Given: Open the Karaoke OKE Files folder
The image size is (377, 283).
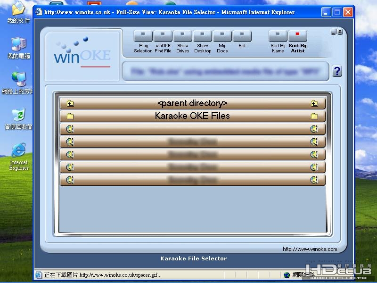Looking at the screenshot, I should (x=192, y=116).
